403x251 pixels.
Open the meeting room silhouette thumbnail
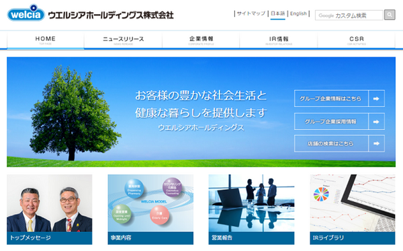point(251,203)
